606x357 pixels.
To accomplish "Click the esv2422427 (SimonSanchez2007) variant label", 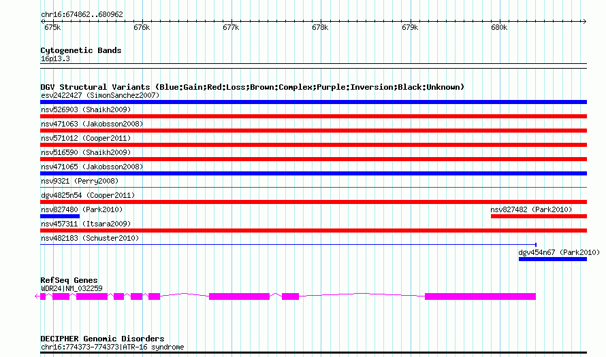I will click(100, 95).
